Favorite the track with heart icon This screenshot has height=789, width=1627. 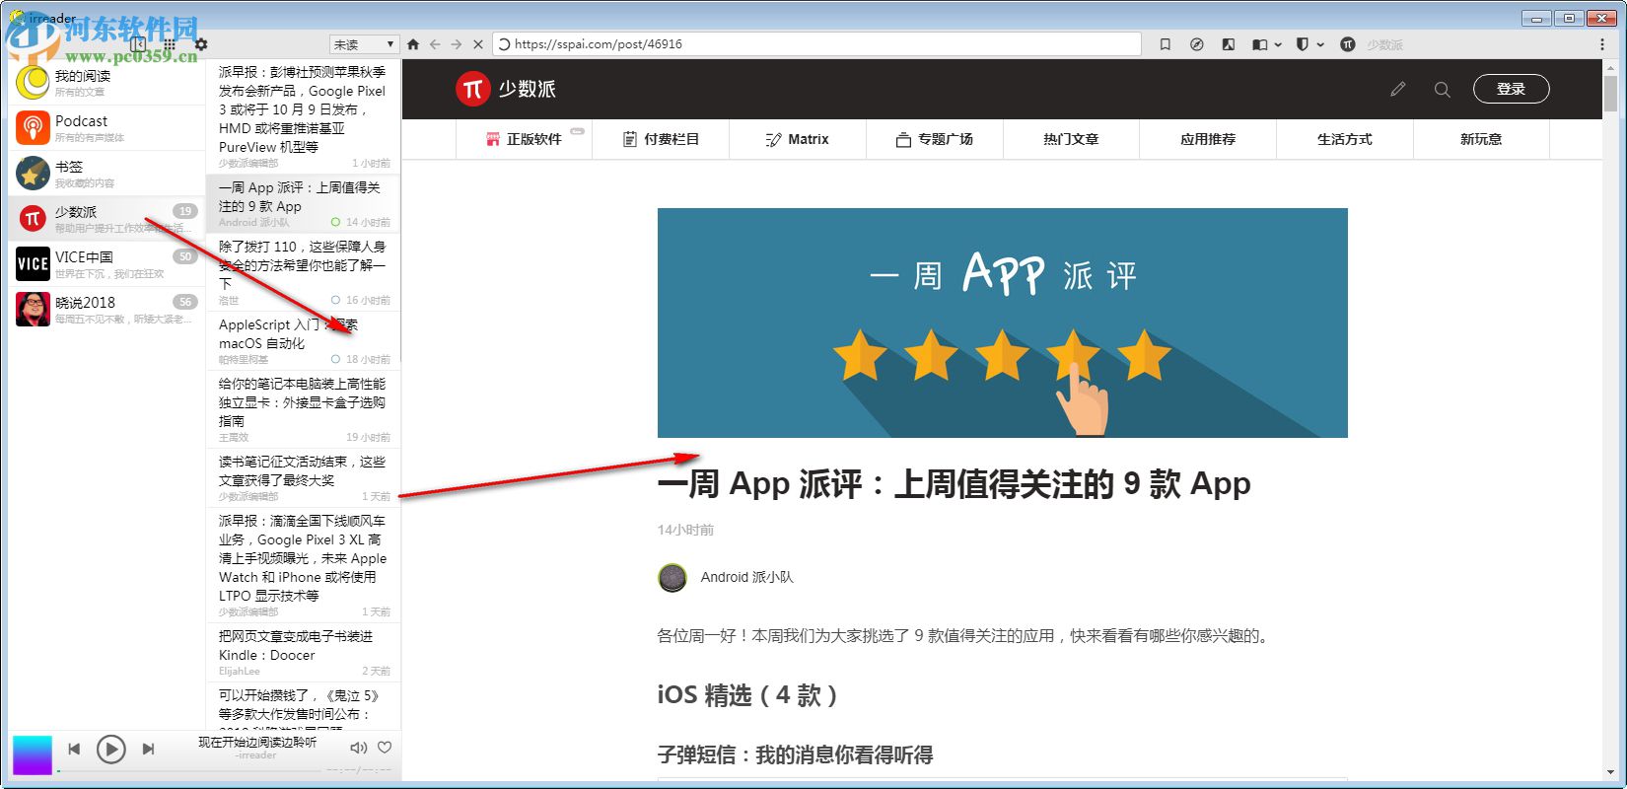(x=385, y=748)
